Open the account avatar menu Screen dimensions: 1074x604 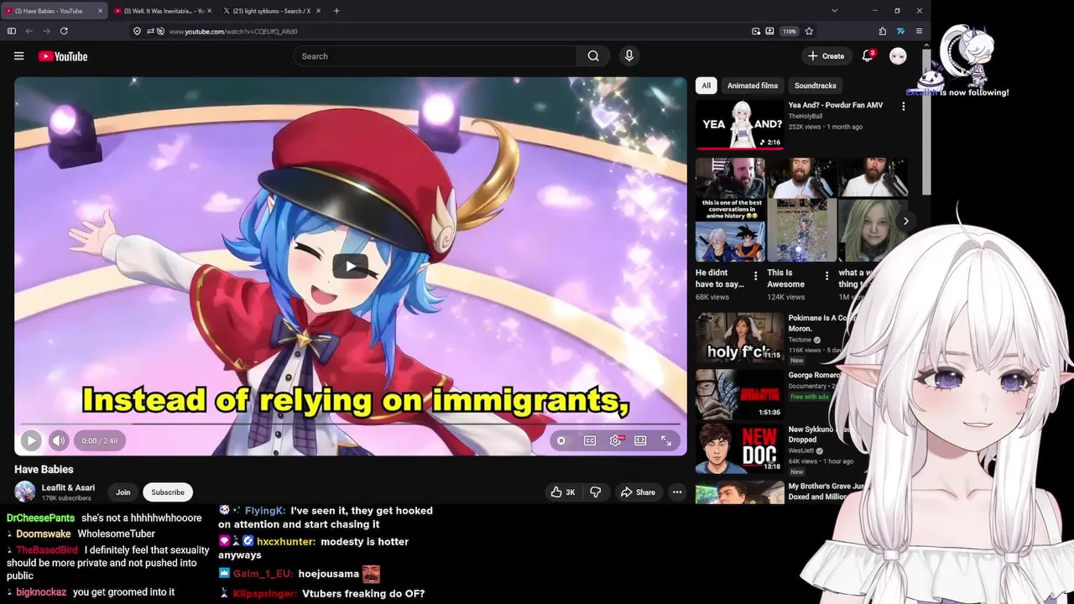[x=898, y=56]
